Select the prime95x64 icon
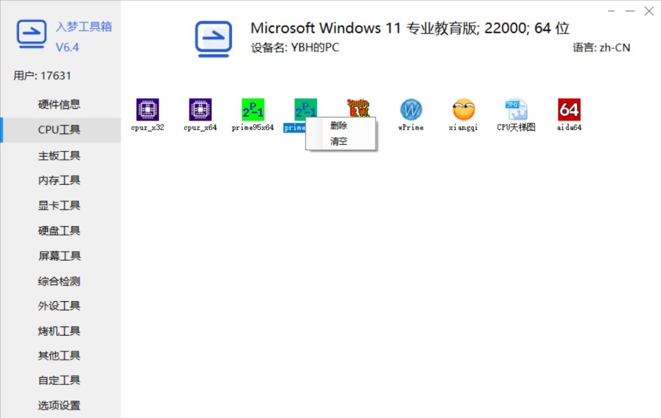 tap(253, 109)
